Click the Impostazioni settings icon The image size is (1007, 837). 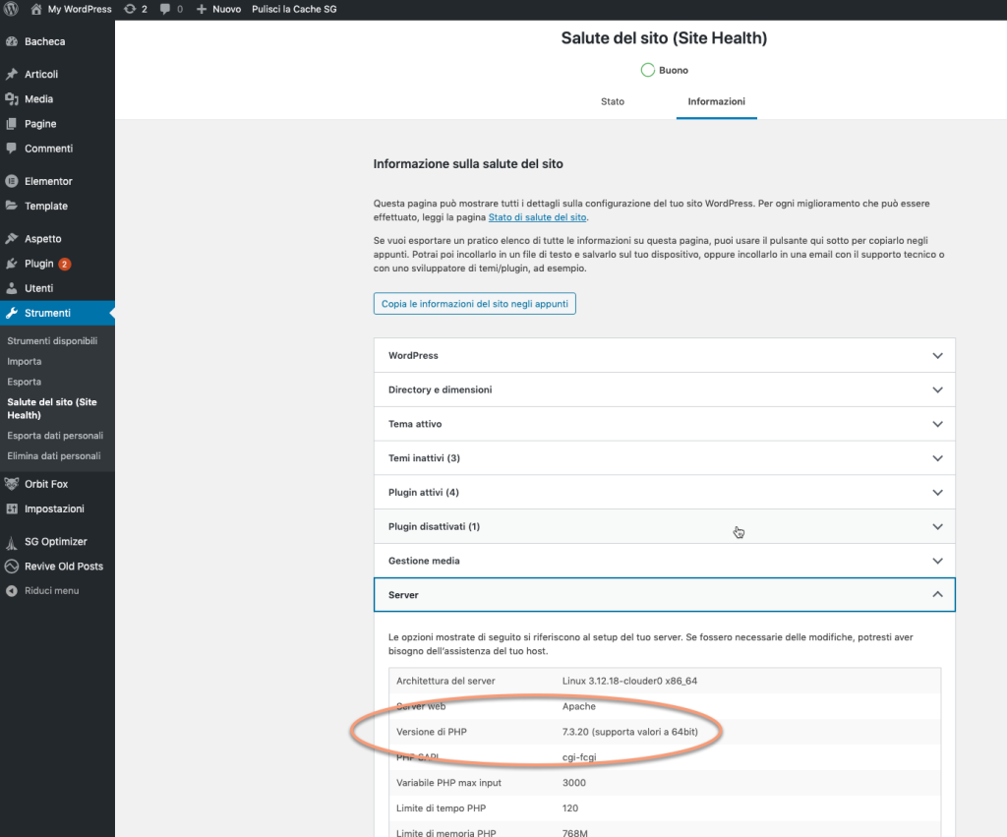[x=12, y=508]
